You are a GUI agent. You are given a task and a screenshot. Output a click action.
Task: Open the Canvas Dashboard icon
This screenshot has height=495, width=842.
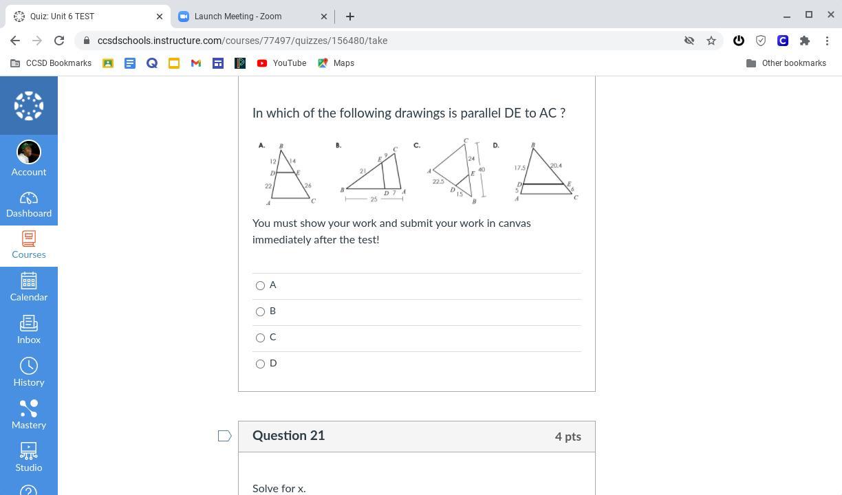tap(29, 204)
